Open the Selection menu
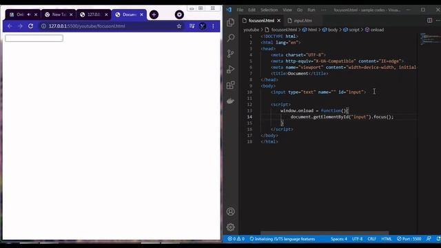The image size is (441, 248). pyautogui.click(x=269, y=10)
